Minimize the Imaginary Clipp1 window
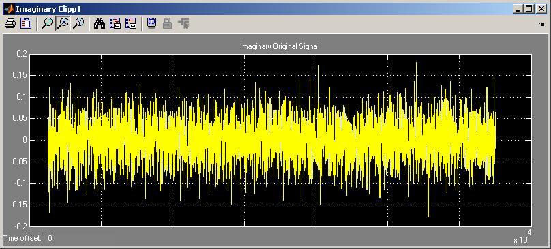This screenshot has height=249, width=551. [x=518, y=9]
